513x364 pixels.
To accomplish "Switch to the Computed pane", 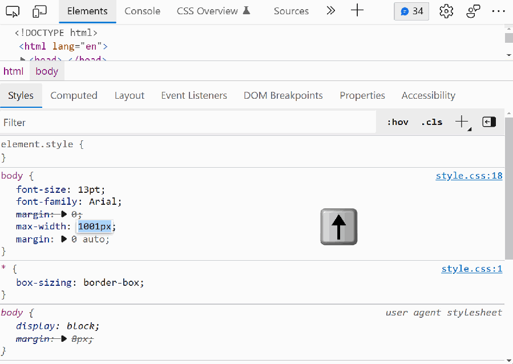I will point(74,95).
